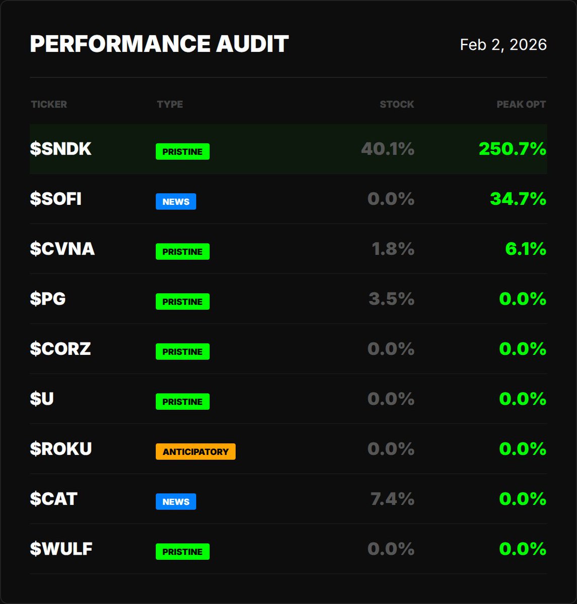577x604 pixels.
Task: Select the PRISTINE badge on the $WULF row
Action: click(x=183, y=552)
